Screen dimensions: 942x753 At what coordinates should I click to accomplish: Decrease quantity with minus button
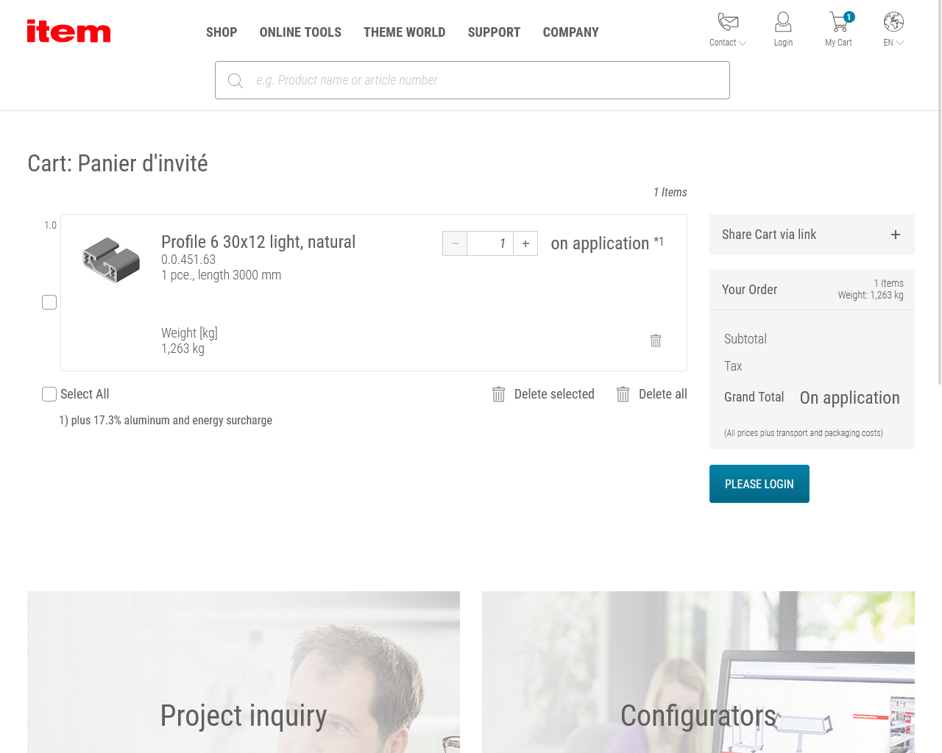tap(455, 243)
